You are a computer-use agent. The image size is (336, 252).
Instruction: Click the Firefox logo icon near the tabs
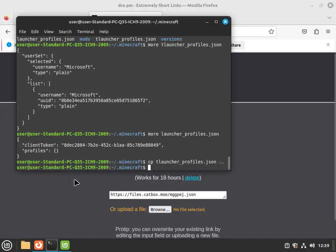tap(7, 18)
